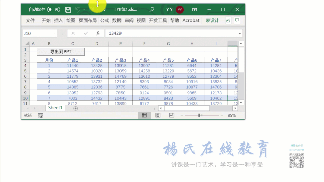Select cell with value 11440
The width and height of the screenshot is (324, 182).
(x=73, y=65)
